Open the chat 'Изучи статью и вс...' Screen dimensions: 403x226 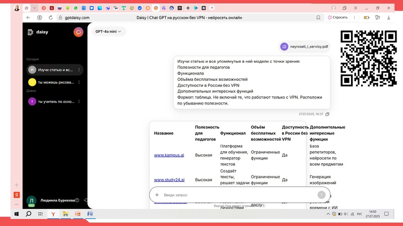[x=55, y=70]
